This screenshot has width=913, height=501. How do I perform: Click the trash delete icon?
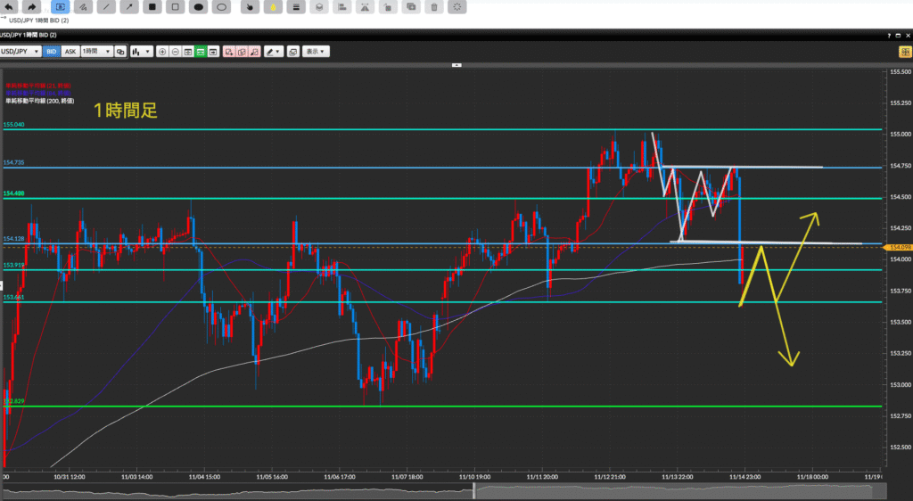434,7
